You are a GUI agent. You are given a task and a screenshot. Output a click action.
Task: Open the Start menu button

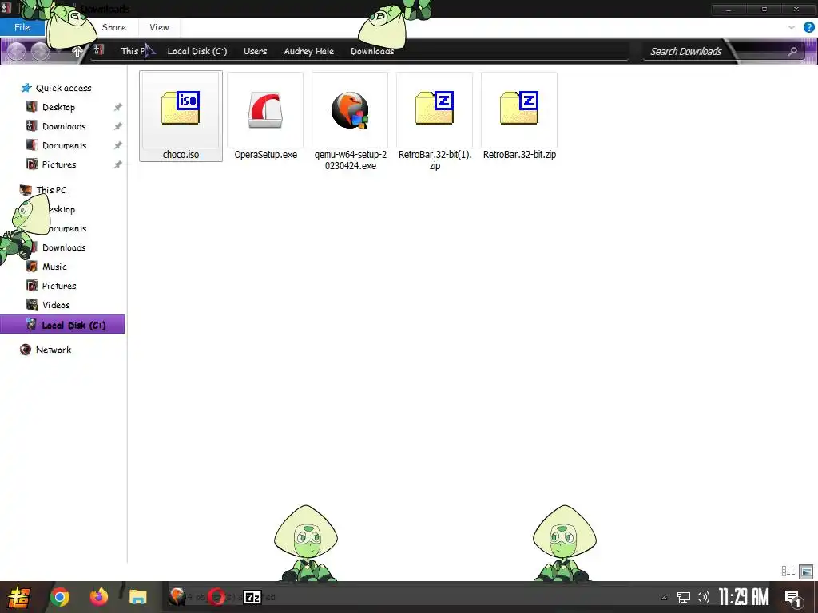tap(19, 597)
